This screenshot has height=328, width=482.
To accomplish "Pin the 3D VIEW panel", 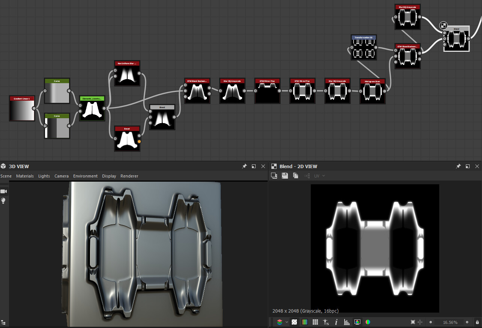I will (x=244, y=166).
